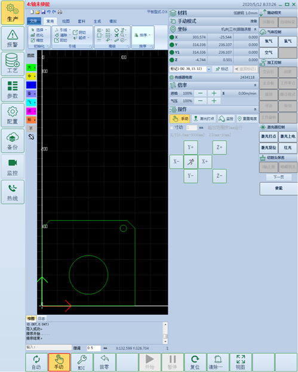Collapse the 倍率 override section

255,85
